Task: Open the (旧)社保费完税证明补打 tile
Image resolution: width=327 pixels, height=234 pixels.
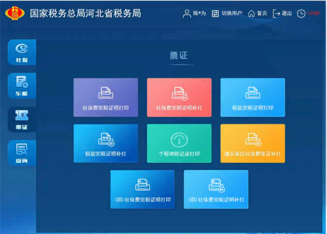Action: pos(216,189)
